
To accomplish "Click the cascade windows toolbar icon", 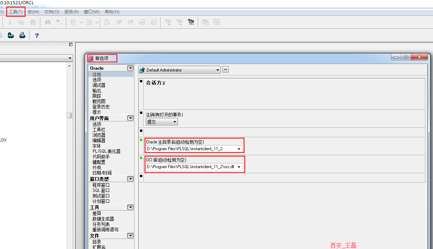I will pyautogui.click(x=205, y=22).
